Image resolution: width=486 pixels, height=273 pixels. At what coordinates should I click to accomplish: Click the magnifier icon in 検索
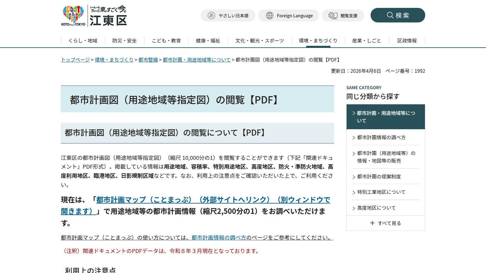pos(390,15)
